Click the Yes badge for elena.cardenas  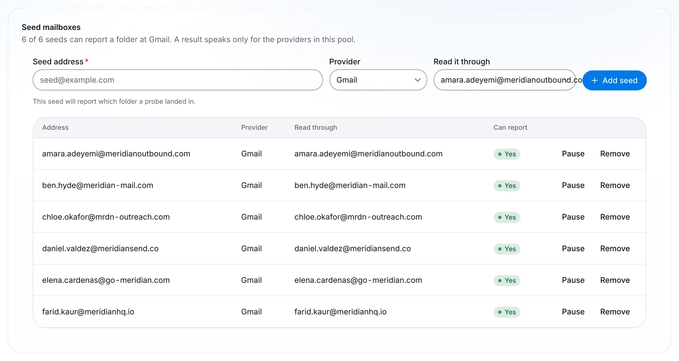point(507,281)
